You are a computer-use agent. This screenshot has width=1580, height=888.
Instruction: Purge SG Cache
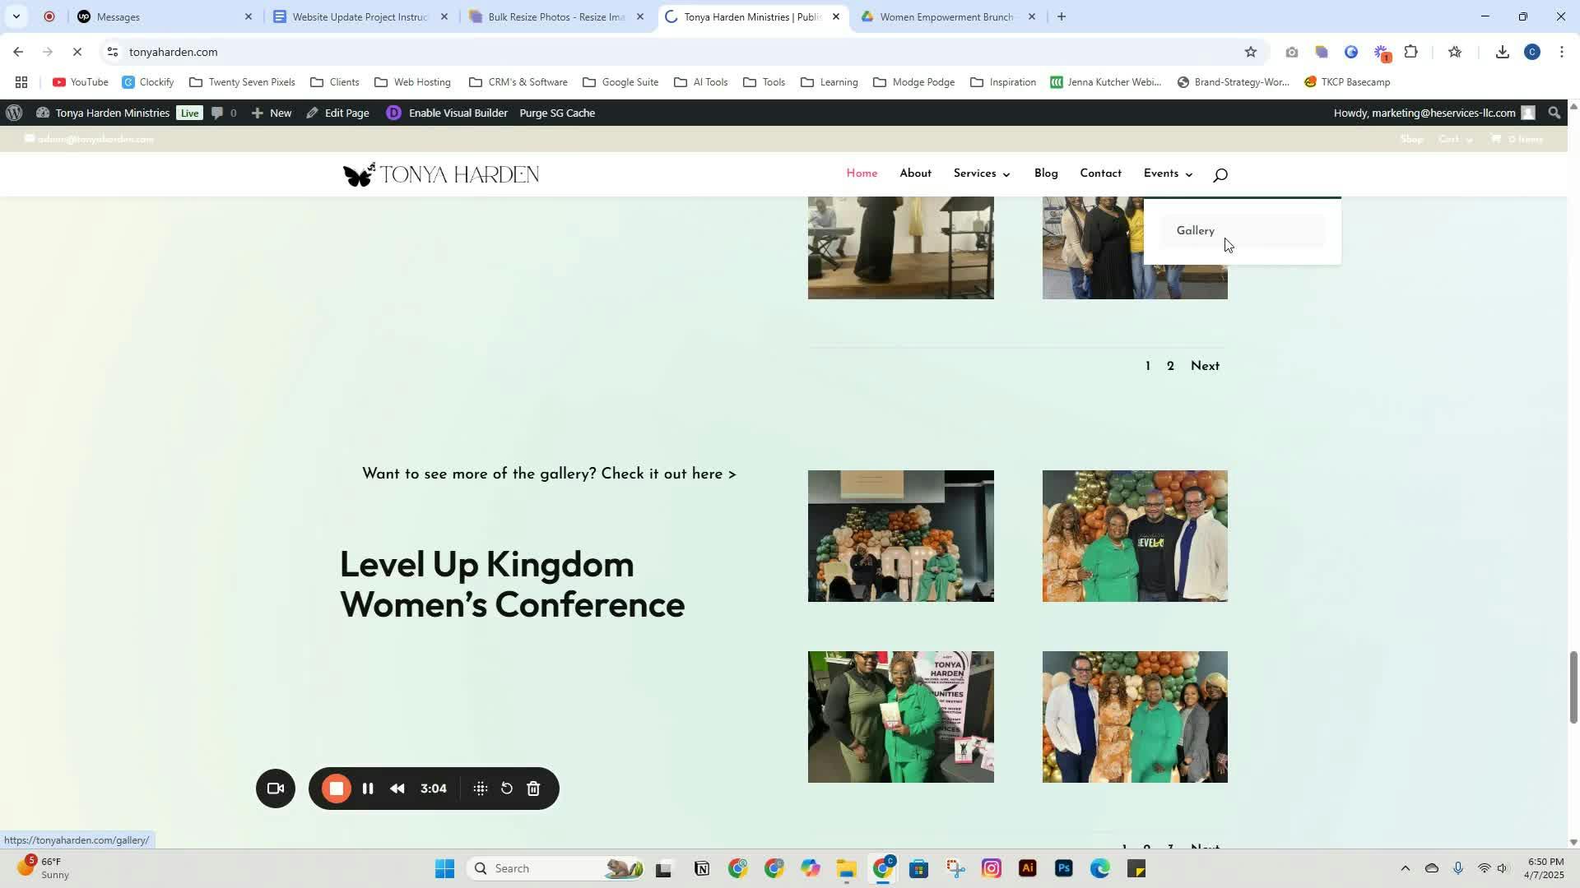557,113
